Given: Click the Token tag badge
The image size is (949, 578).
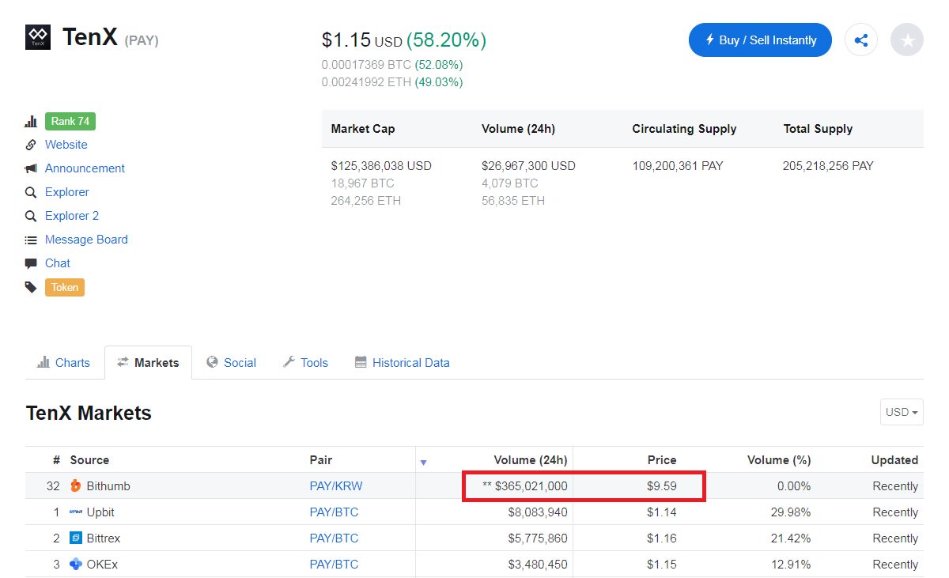Looking at the screenshot, I should click(65, 287).
